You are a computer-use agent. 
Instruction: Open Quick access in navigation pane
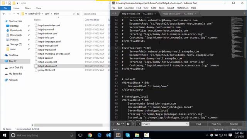15,21
